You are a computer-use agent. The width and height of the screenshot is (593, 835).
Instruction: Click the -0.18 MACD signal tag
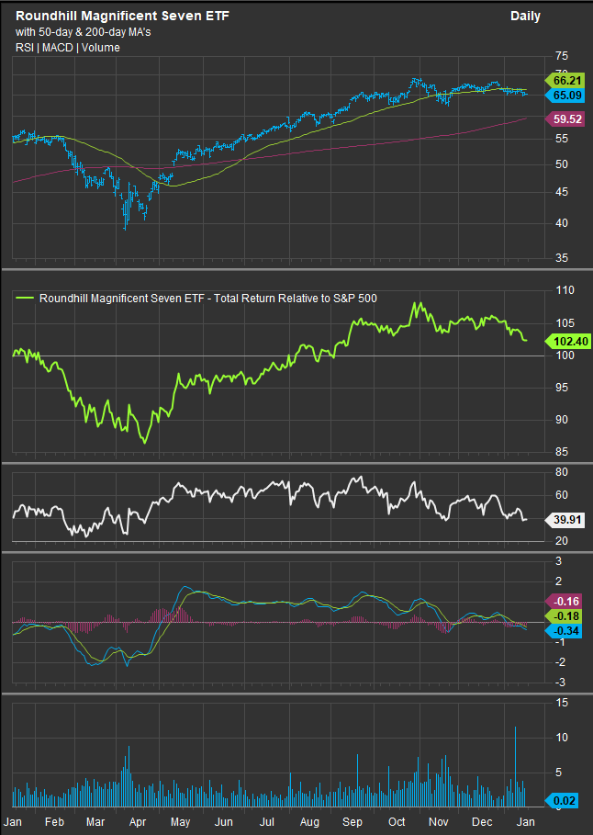coord(564,616)
